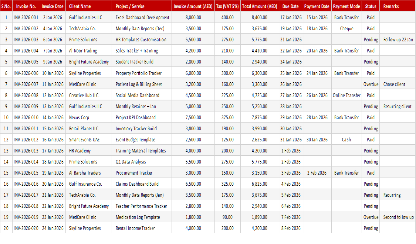This screenshot has width=416, height=244.
Task: Click payment mode cell 'Cheque'
Action: pyautogui.click(x=346, y=29)
